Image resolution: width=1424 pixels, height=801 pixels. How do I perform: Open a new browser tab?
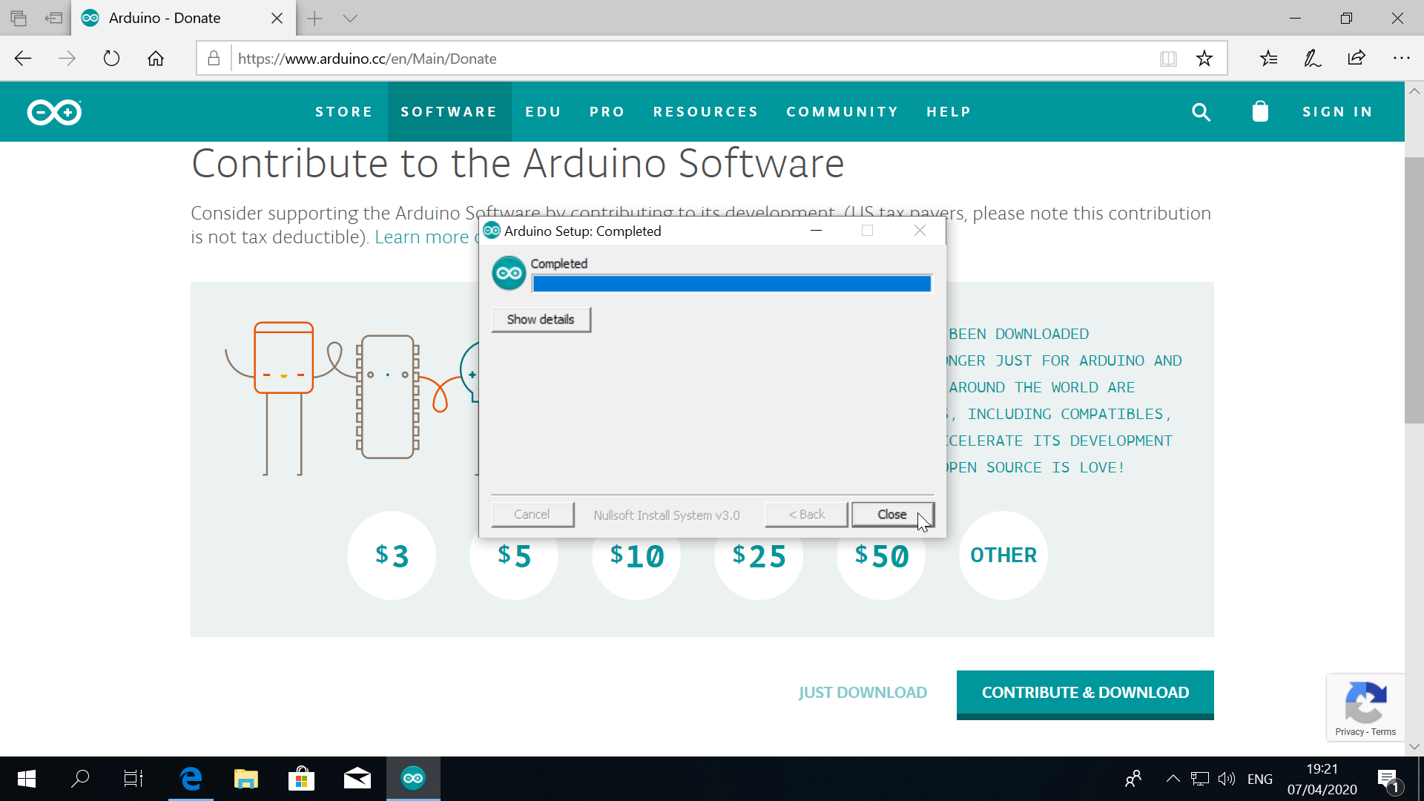click(x=314, y=19)
